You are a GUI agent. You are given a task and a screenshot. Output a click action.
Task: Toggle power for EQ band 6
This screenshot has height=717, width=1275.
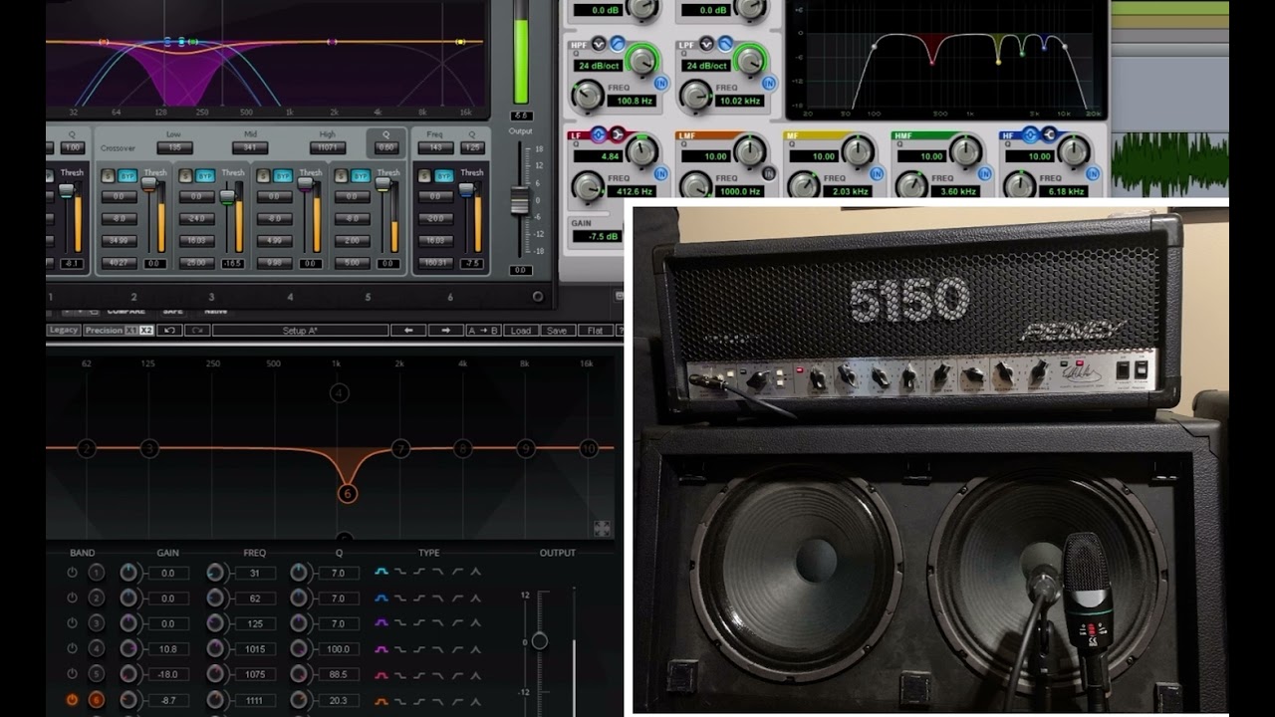pos(72,700)
